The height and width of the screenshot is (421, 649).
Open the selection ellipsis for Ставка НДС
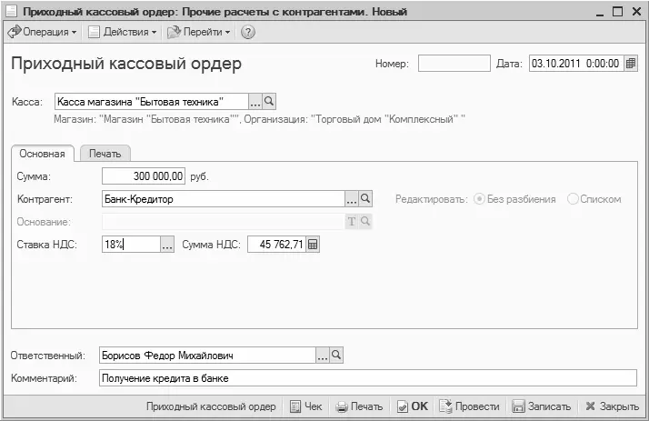click(167, 245)
